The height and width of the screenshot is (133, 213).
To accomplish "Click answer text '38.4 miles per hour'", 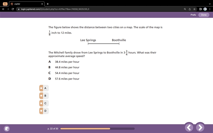I will pos(67,62).
